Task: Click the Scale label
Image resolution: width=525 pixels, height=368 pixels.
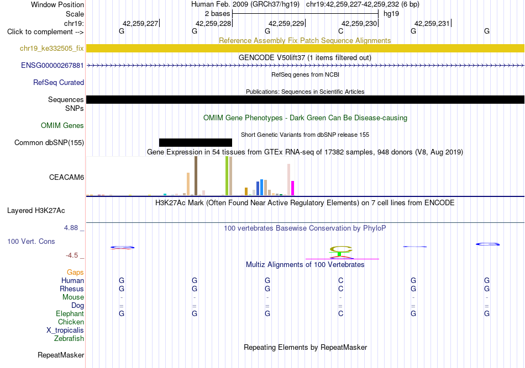Action: (x=75, y=14)
